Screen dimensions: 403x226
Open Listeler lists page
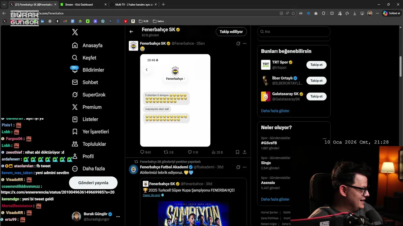tap(85, 119)
